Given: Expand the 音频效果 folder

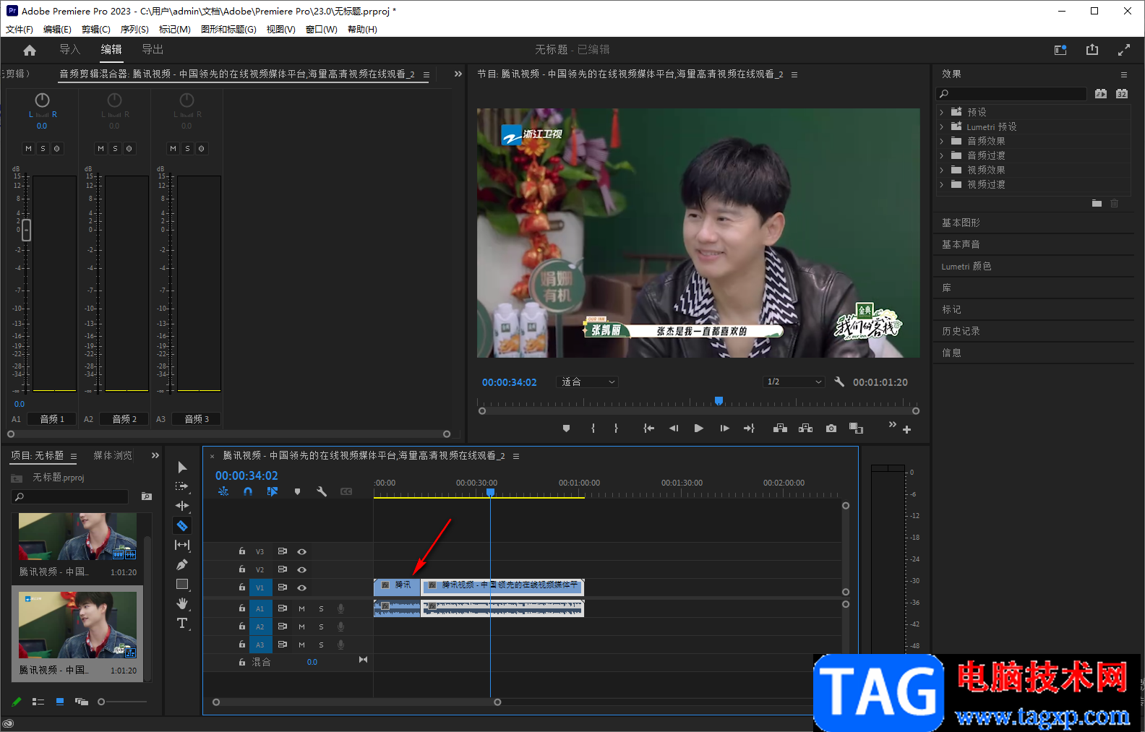Looking at the screenshot, I should pyautogui.click(x=941, y=141).
